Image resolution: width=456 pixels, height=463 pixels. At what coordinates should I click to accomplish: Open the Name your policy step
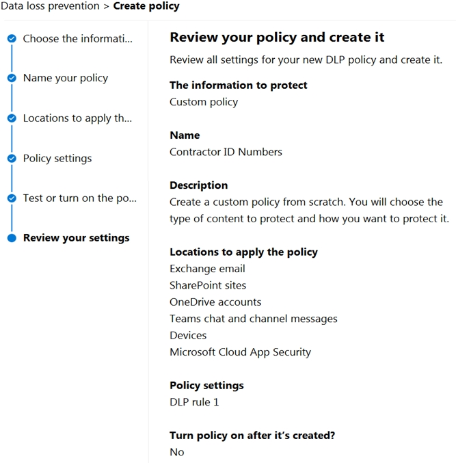click(x=66, y=78)
